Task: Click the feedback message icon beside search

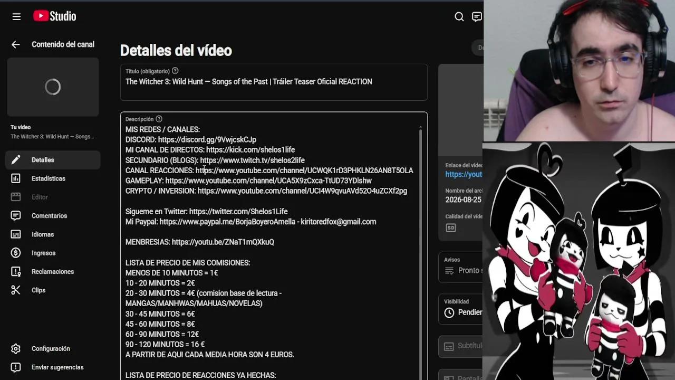Action: pos(477,17)
